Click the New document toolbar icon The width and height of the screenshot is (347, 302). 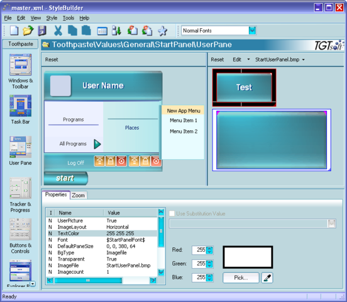[14, 31]
